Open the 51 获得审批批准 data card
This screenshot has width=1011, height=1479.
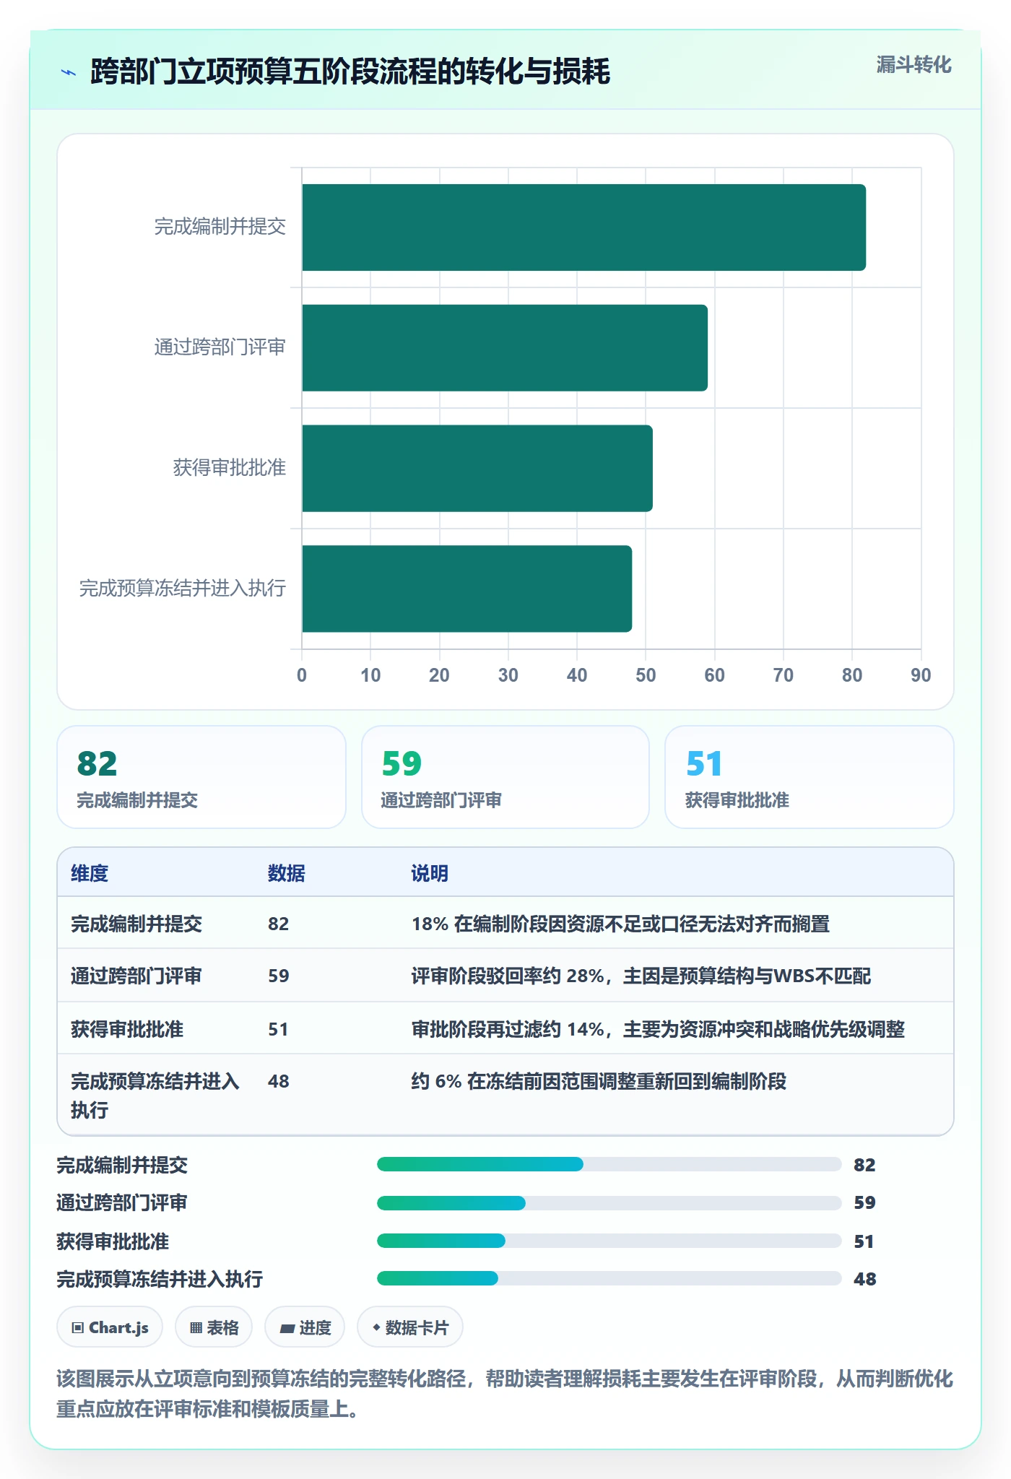coord(810,777)
